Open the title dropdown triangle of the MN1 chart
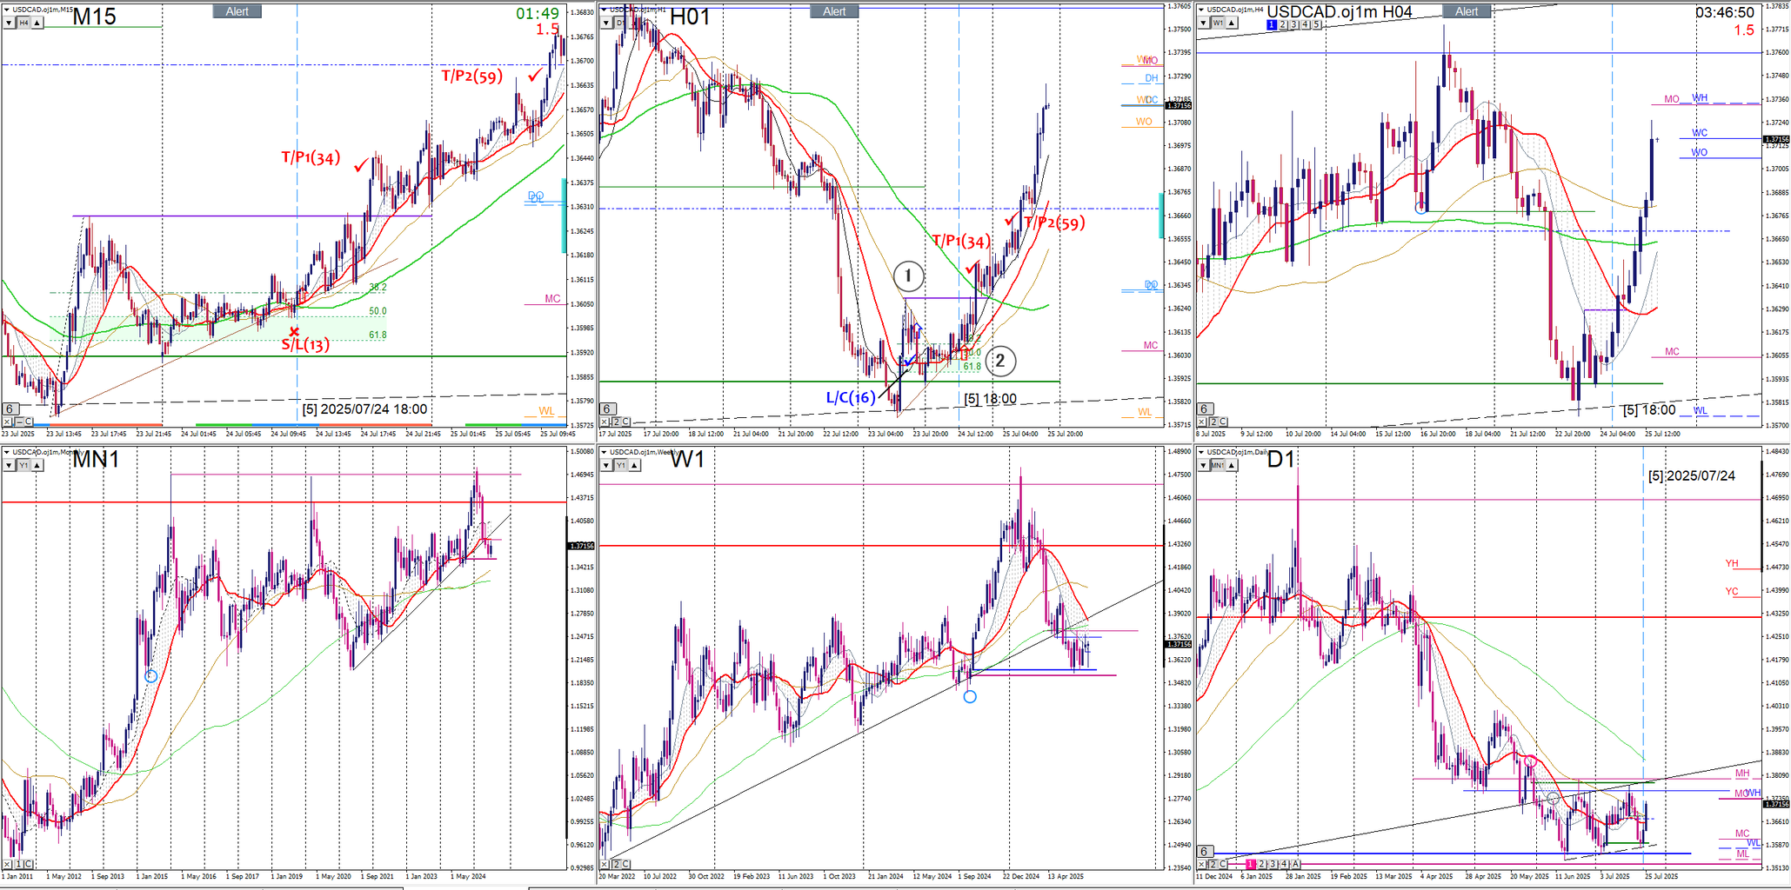Image resolution: width=1791 pixels, height=890 pixels. coord(7,452)
